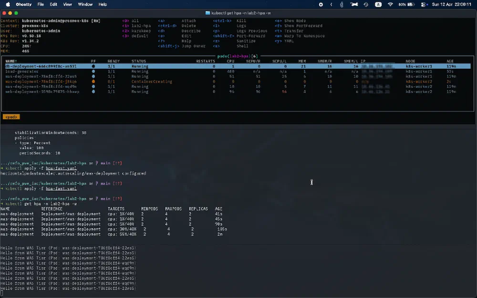Click the orange PF dot for was-deployment-786f8cff4-j8kqe
Viewport: 477px width, 298px height.
coord(93,82)
